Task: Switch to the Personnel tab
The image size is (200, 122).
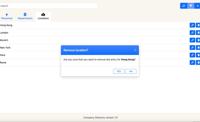Action: (7, 16)
